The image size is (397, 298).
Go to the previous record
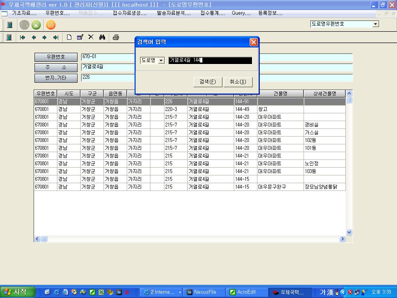(33, 38)
